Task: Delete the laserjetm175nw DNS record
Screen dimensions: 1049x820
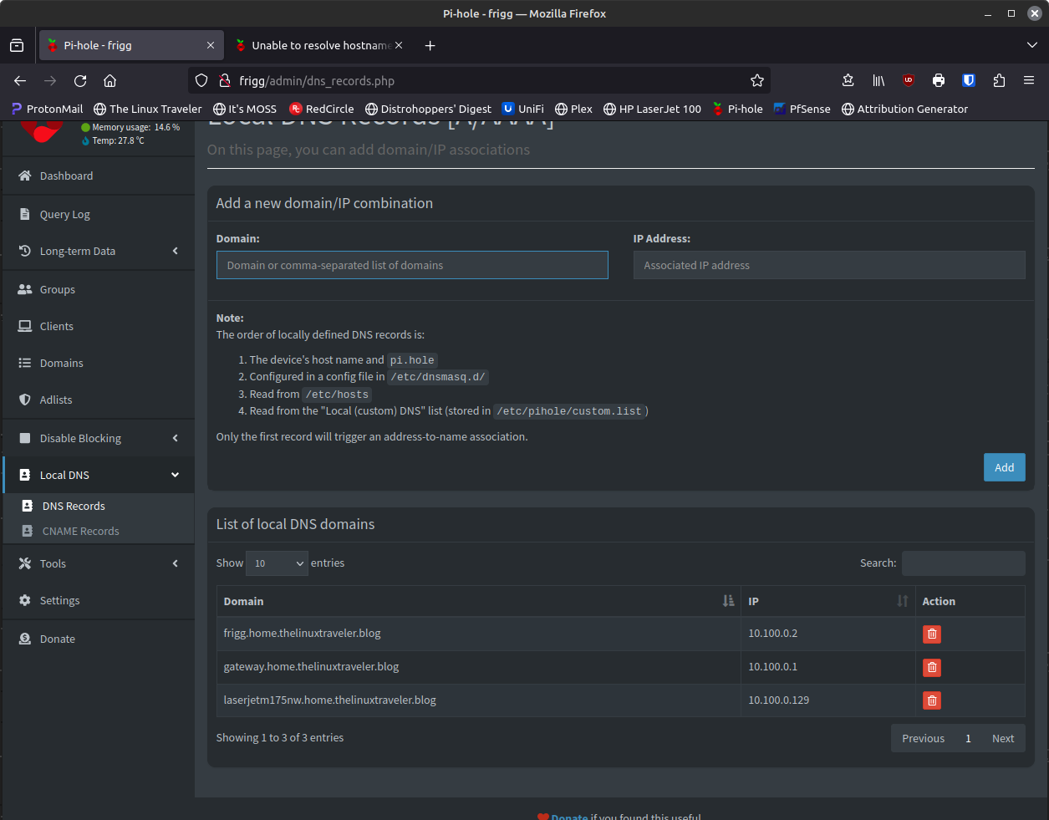Action: 932,700
